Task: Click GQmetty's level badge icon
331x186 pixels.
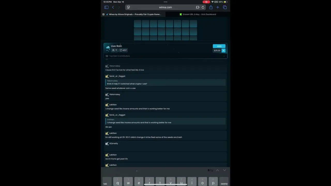Action: coord(107,144)
